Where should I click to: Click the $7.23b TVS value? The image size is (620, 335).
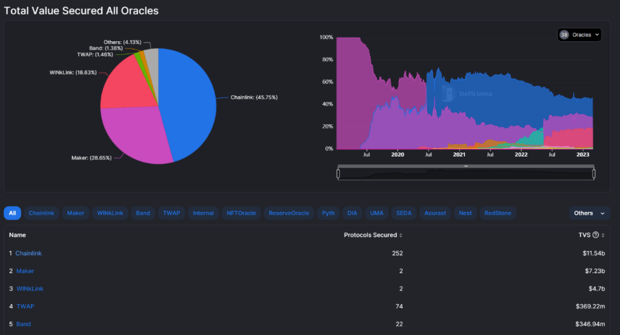click(x=595, y=271)
